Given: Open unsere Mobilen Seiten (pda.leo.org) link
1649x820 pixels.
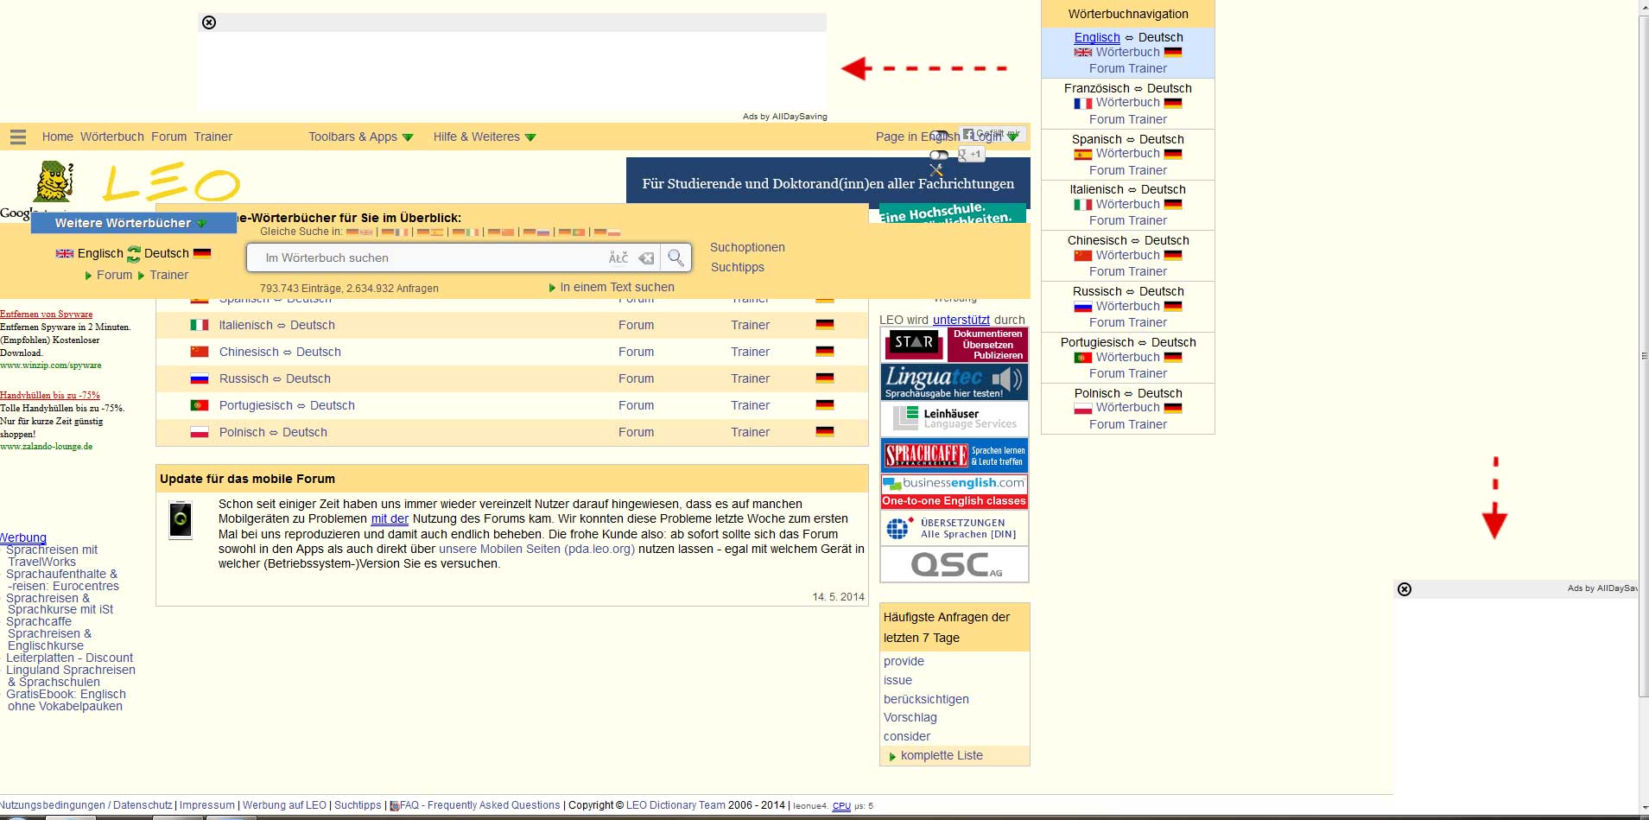Looking at the screenshot, I should point(536,549).
